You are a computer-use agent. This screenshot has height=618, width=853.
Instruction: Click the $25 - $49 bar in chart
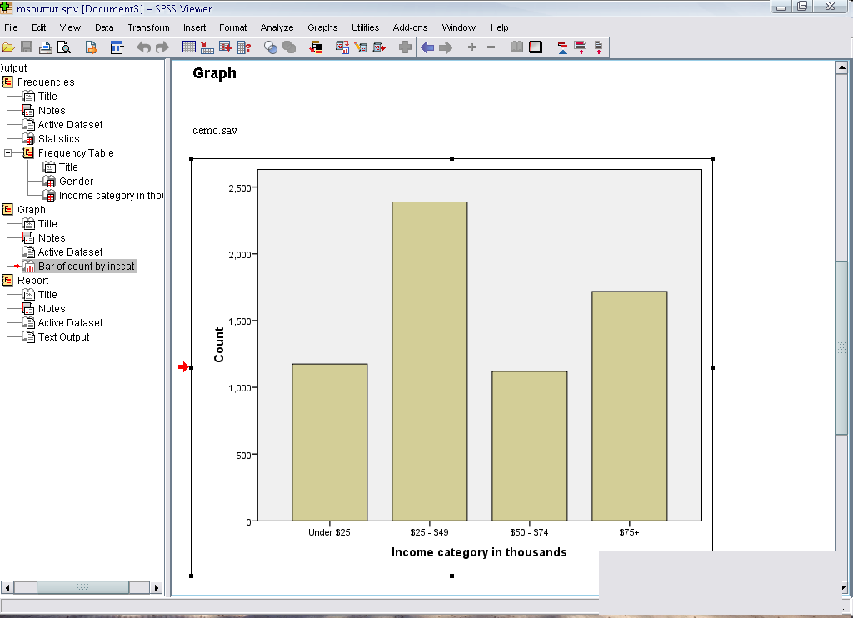coord(429,361)
